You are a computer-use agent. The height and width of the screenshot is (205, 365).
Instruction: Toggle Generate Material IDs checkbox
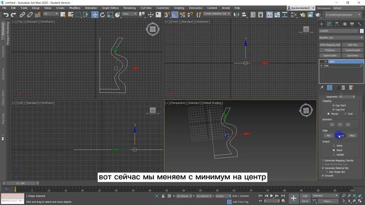point(323,168)
